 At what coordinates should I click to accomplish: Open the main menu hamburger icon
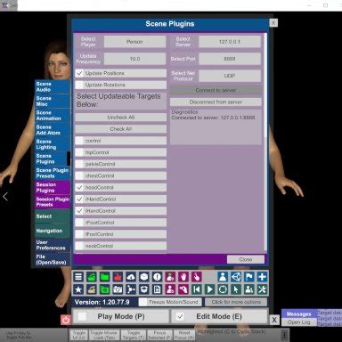tap(78, 277)
